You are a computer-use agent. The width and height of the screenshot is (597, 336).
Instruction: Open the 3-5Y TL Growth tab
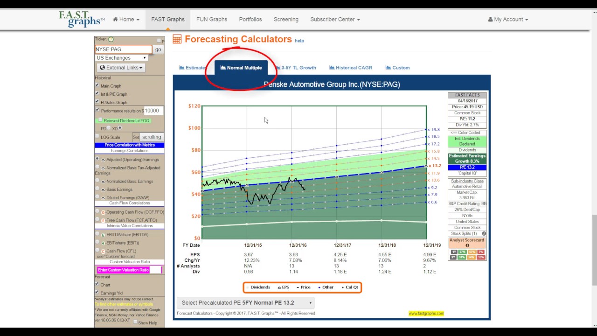point(295,68)
